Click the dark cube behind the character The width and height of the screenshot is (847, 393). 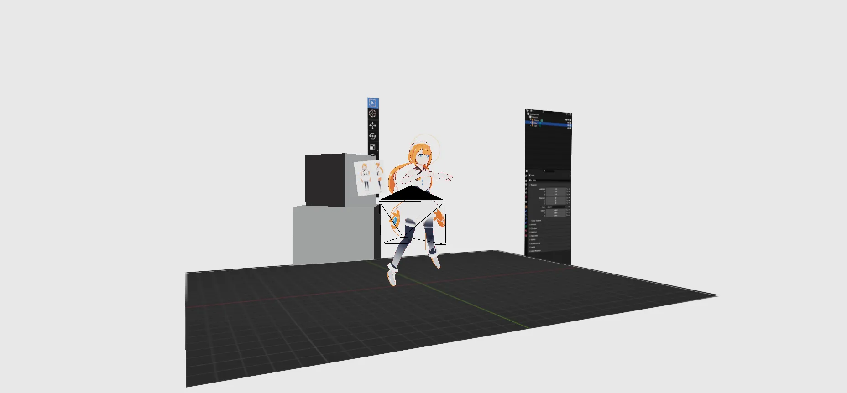pos(326,180)
